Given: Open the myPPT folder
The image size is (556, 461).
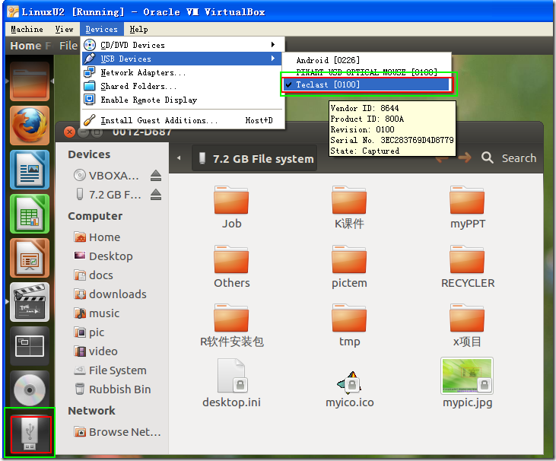Looking at the screenshot, I should (467, 208).
